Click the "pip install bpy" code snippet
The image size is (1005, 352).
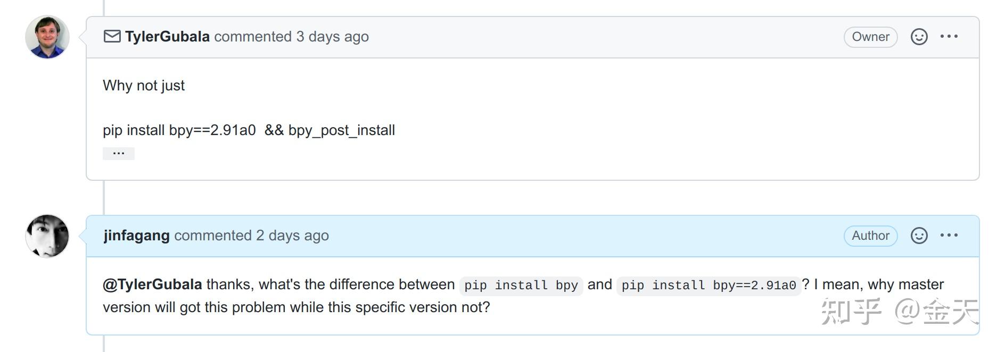tap(521, 286)
